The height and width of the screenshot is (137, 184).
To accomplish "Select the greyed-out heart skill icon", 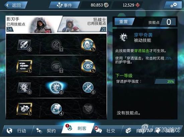I will pos(88,109).
